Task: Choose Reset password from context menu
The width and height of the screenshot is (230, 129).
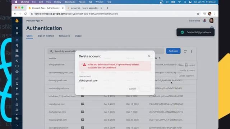Action: 187,65
